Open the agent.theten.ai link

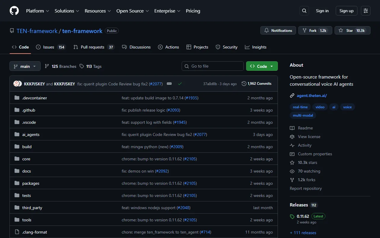click(312, 95)
